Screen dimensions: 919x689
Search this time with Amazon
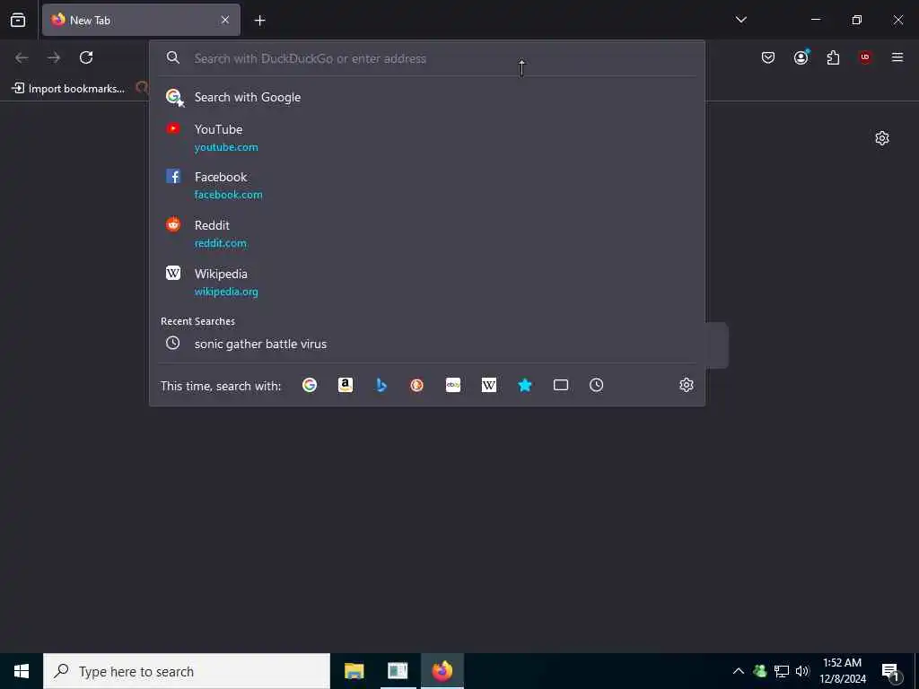(x=346, y=385)
